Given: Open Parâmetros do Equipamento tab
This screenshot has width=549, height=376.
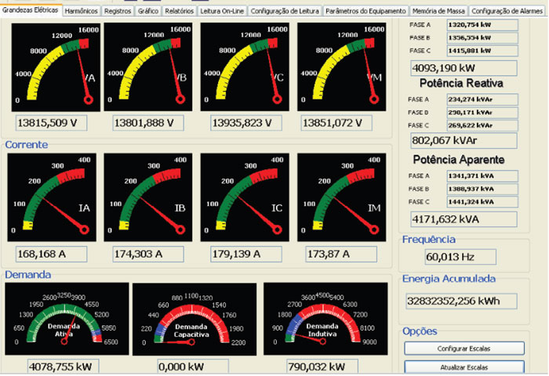Looking at the screenshot, I should tap(365, 12).
